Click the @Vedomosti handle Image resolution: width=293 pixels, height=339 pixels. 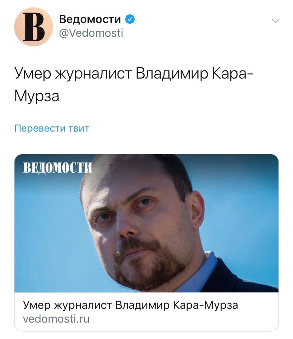(x=91, y=33)
